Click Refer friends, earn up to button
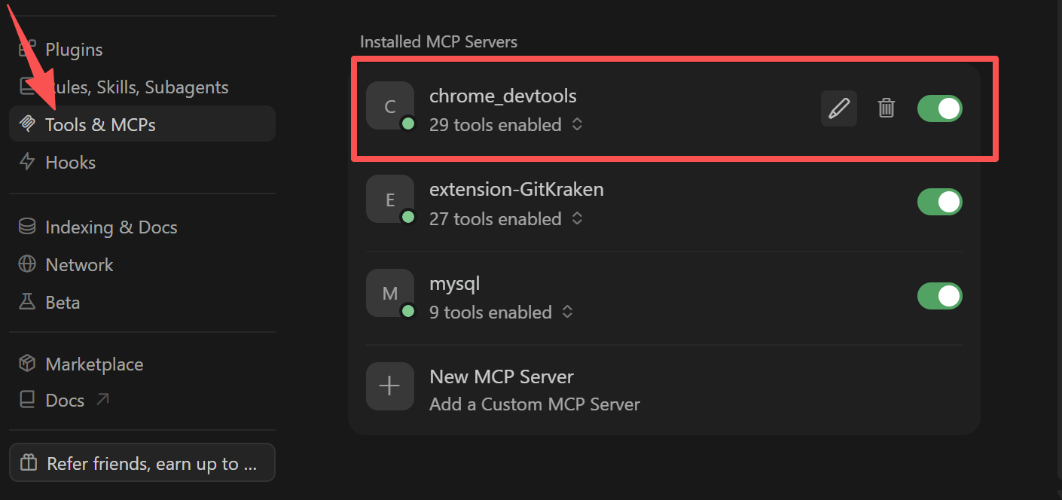The width and height of the screenshot is (1062, 500). click(x=142, y=462)
